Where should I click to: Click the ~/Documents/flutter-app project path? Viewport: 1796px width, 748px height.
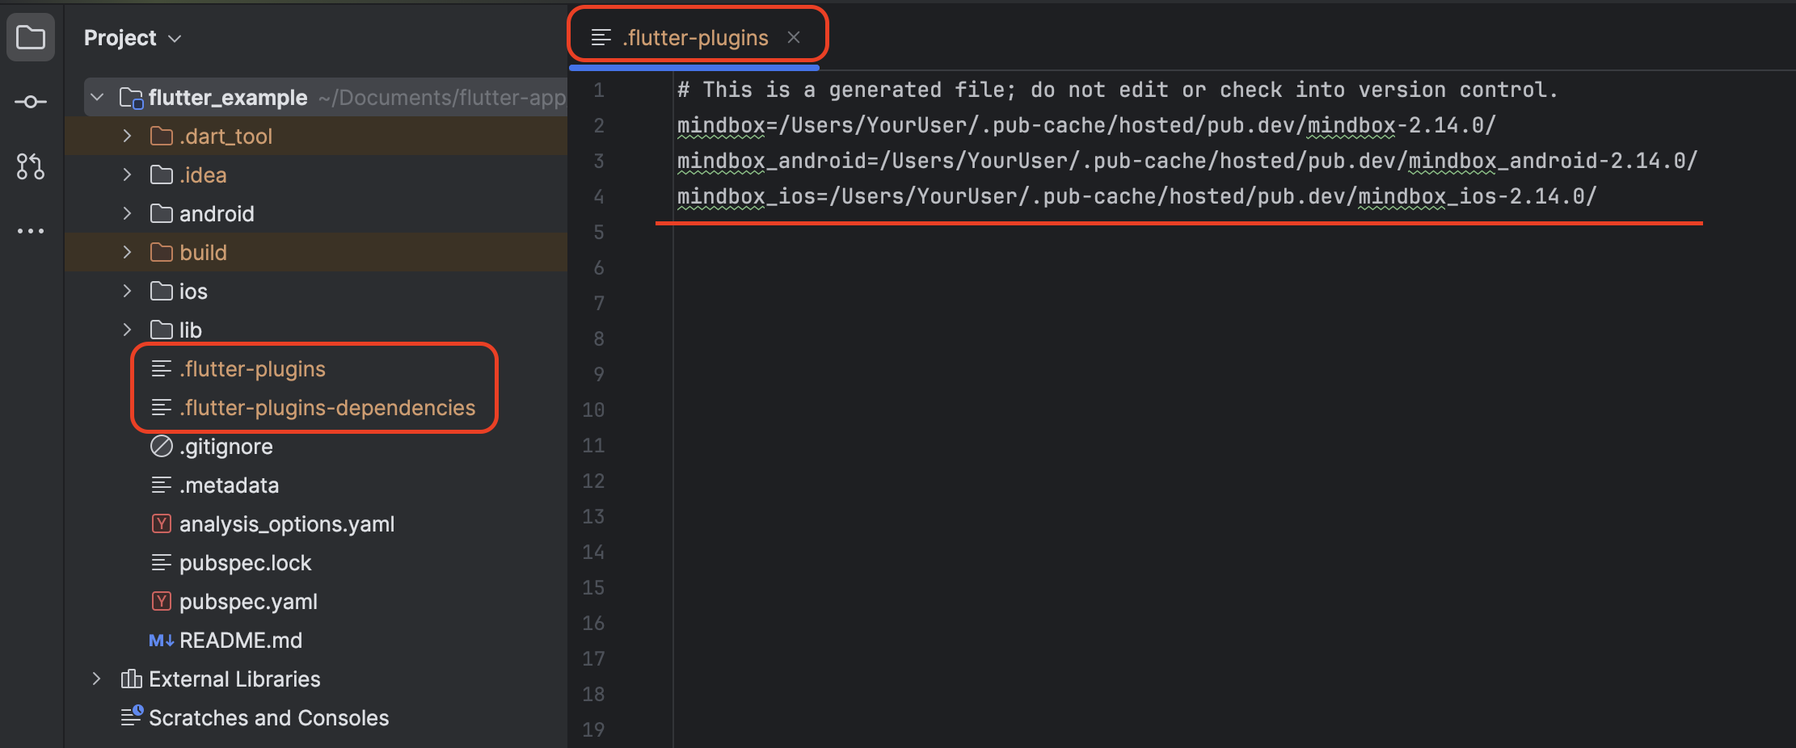(x=442, y=98)
